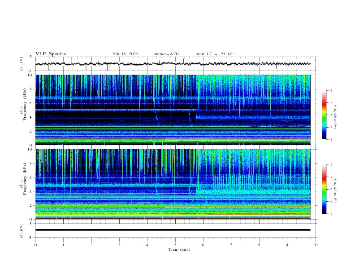Click the upper log(PSD) colorbar label
The image size is (355, 275).
(335, 117)
